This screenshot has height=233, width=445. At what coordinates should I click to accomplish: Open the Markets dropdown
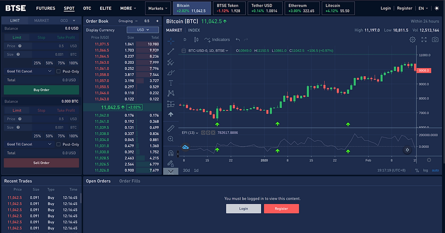point(158,8)
